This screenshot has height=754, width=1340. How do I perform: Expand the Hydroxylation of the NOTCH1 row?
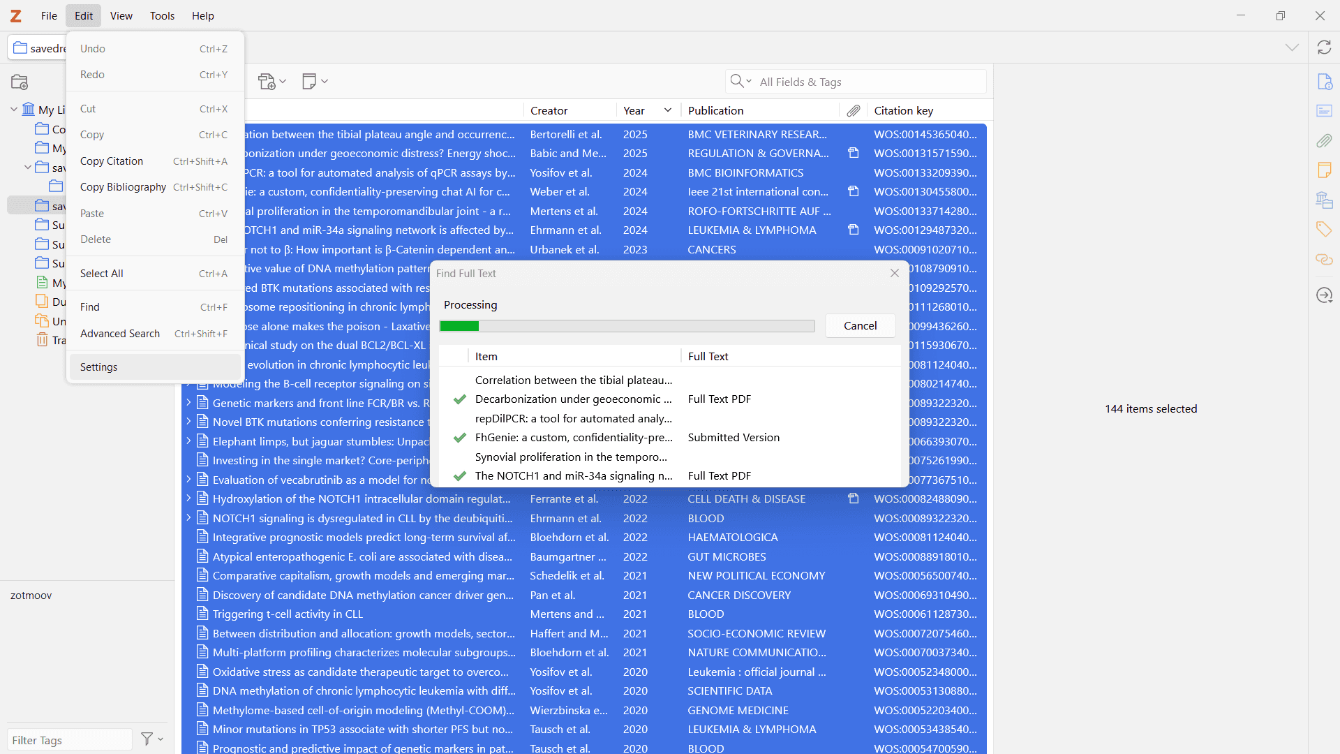pyautogui.click(x=188, y=498)
